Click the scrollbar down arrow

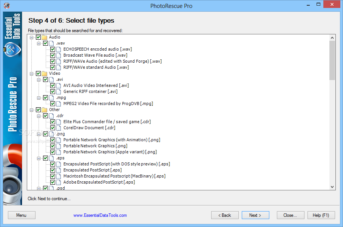(x=332, y=187)
